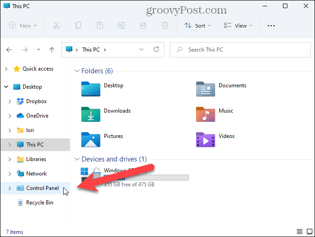Collapse the Folders (6) group
Image resolution: width=315 pixels, height=237 pixels.
tap(77, 71)
